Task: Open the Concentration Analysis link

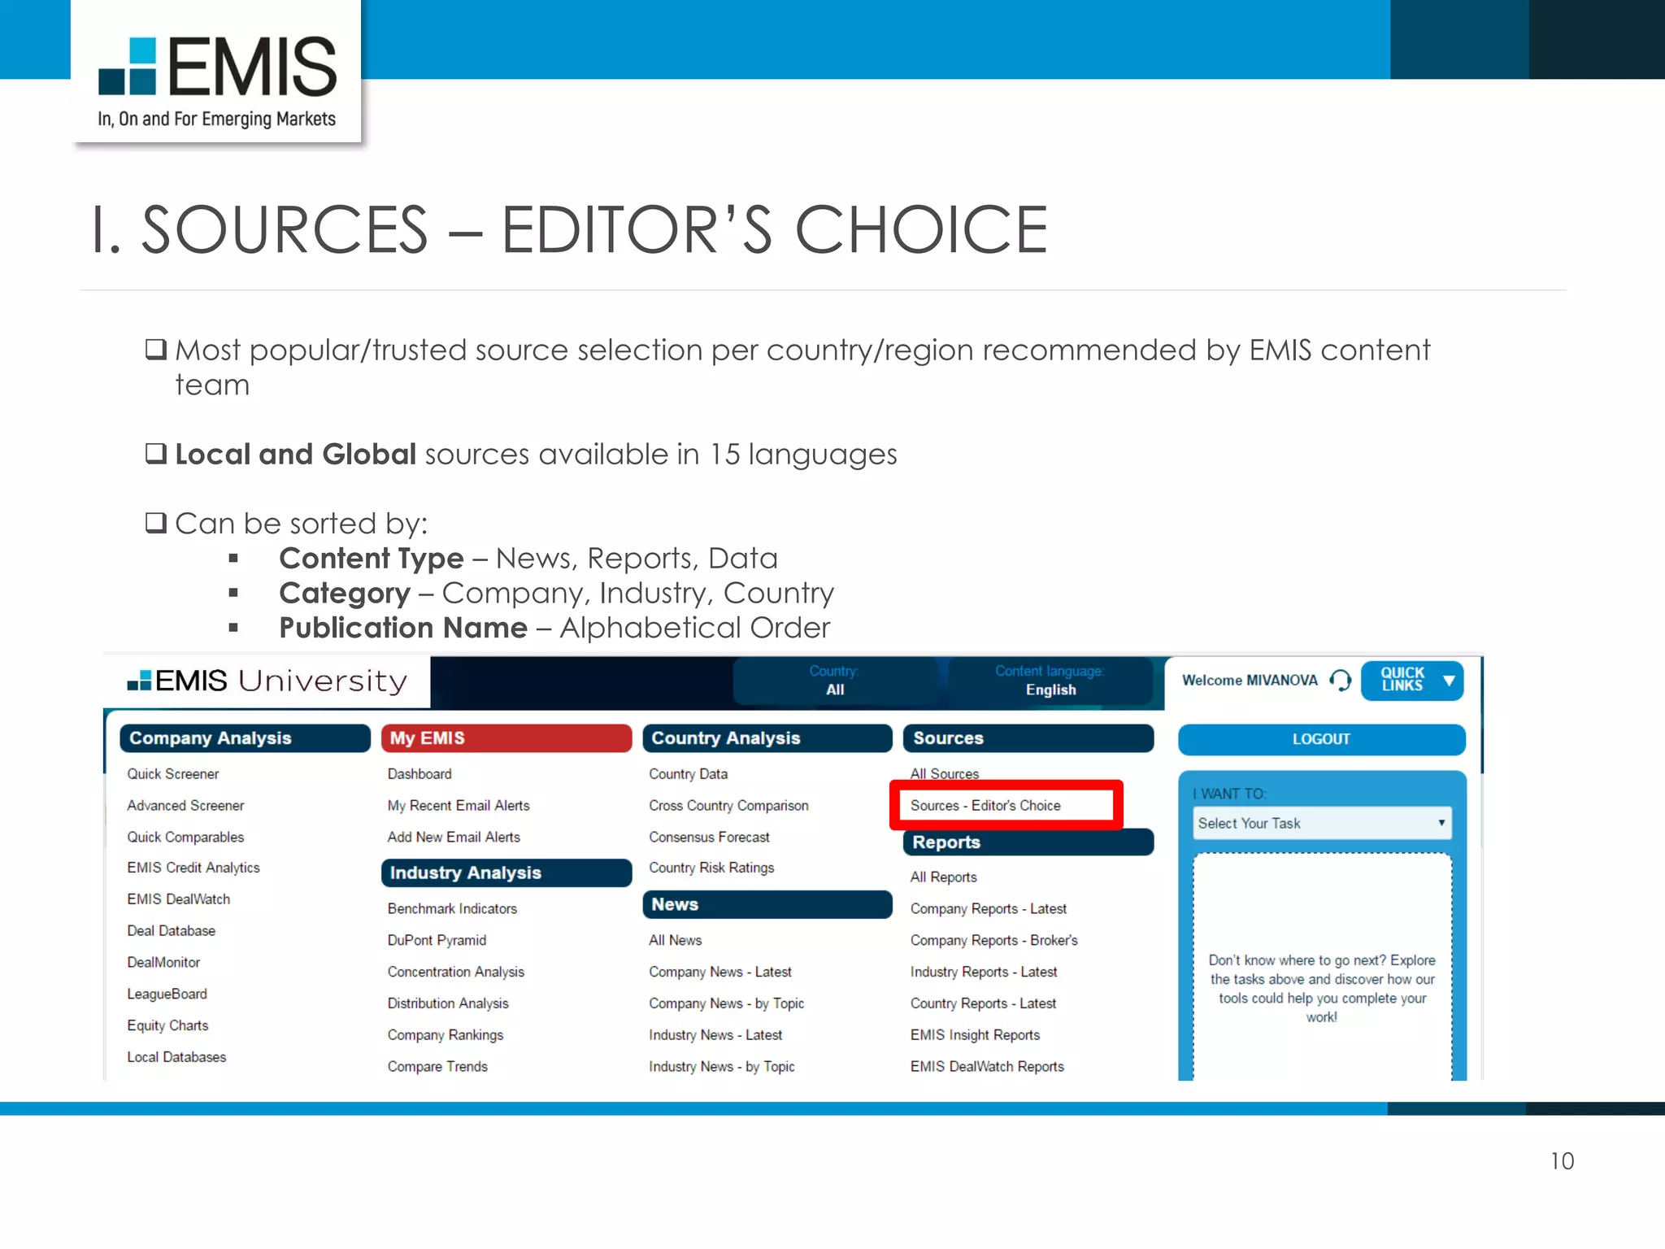Action: point(456,972)
